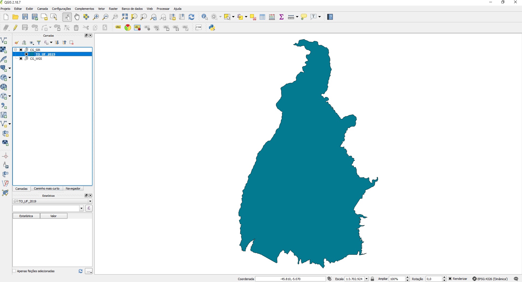Toggle the Renderizar checkbox
The image size is (522, 282).
[x=450, y=279]
